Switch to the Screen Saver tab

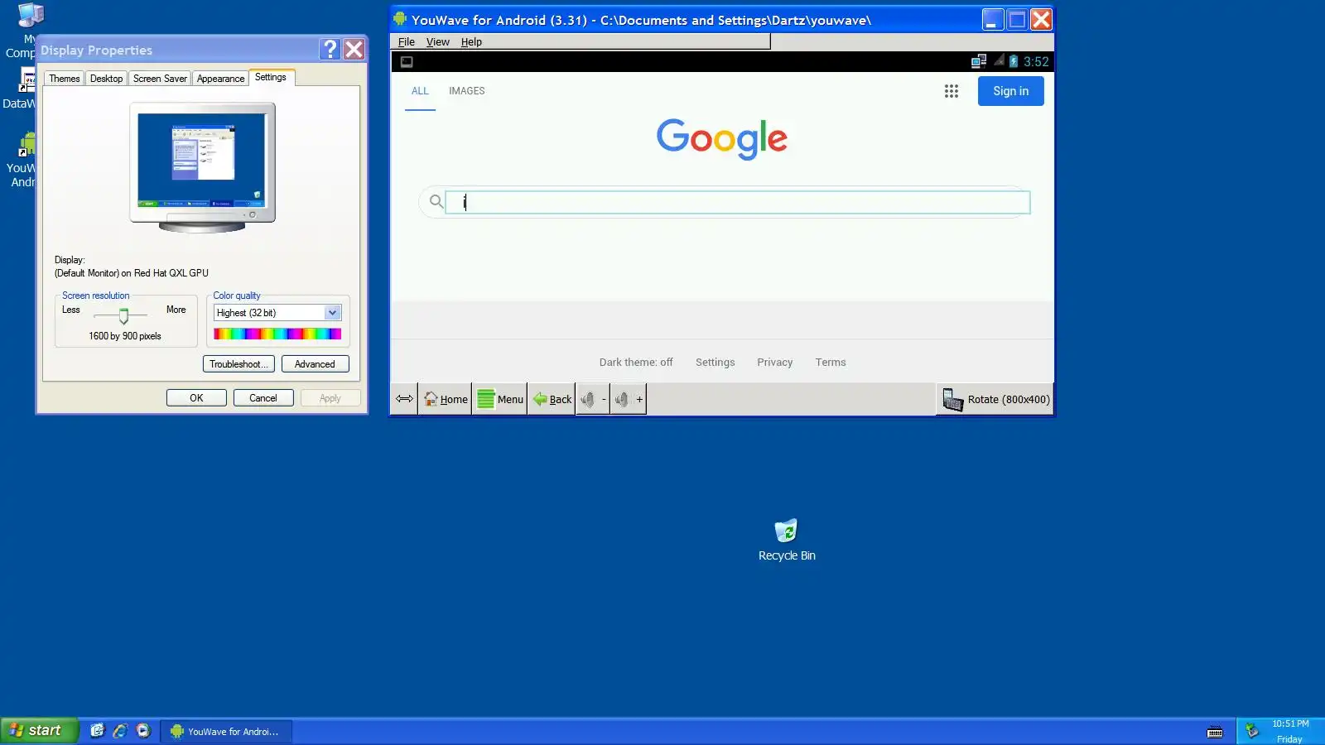[160, 79]
